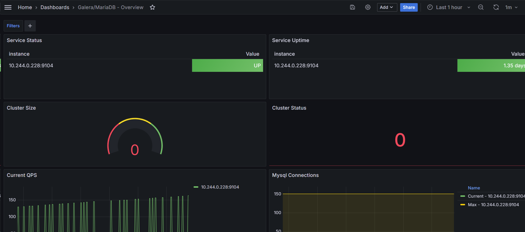Viewport: 525px width, 232px height.
Task: Click the Galera/MariaDB - Overview breadcrumb
Action: point(111,7)
